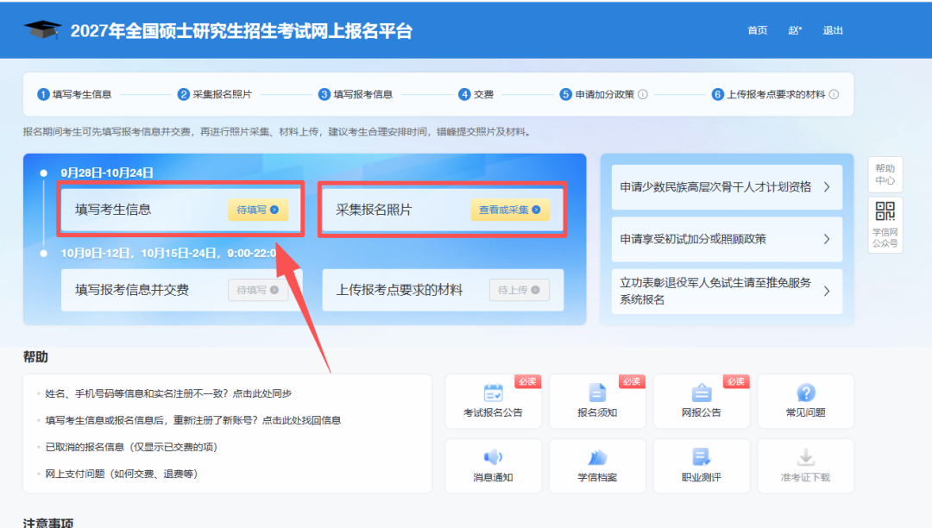Expand 立功表彰退役军人免试生 chevron
This screenshot has height=528, width=932.
tap(827, 291)
